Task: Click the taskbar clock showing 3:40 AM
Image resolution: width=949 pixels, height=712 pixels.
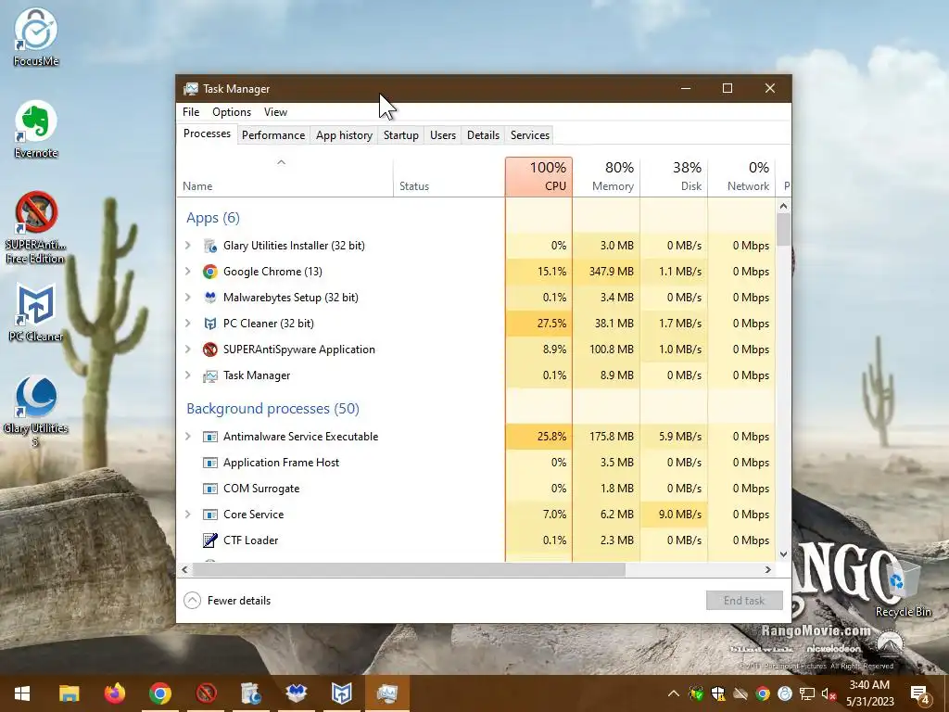Action: [869, 693]
